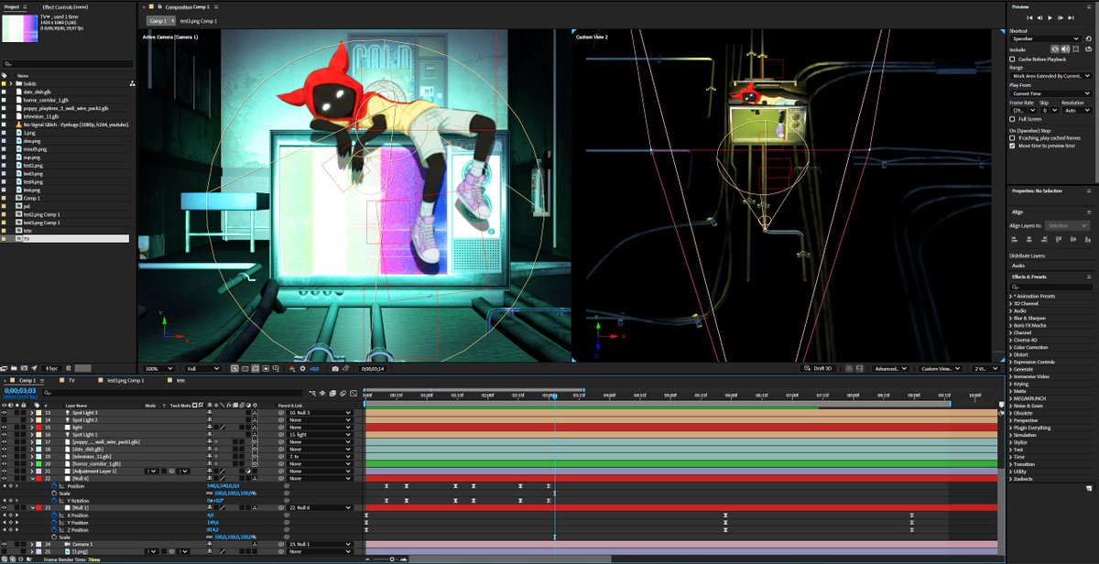This screenshot has width=1099, height=564.
Task: Toggle frame blending button in timeline header
Action: point(332,393)
